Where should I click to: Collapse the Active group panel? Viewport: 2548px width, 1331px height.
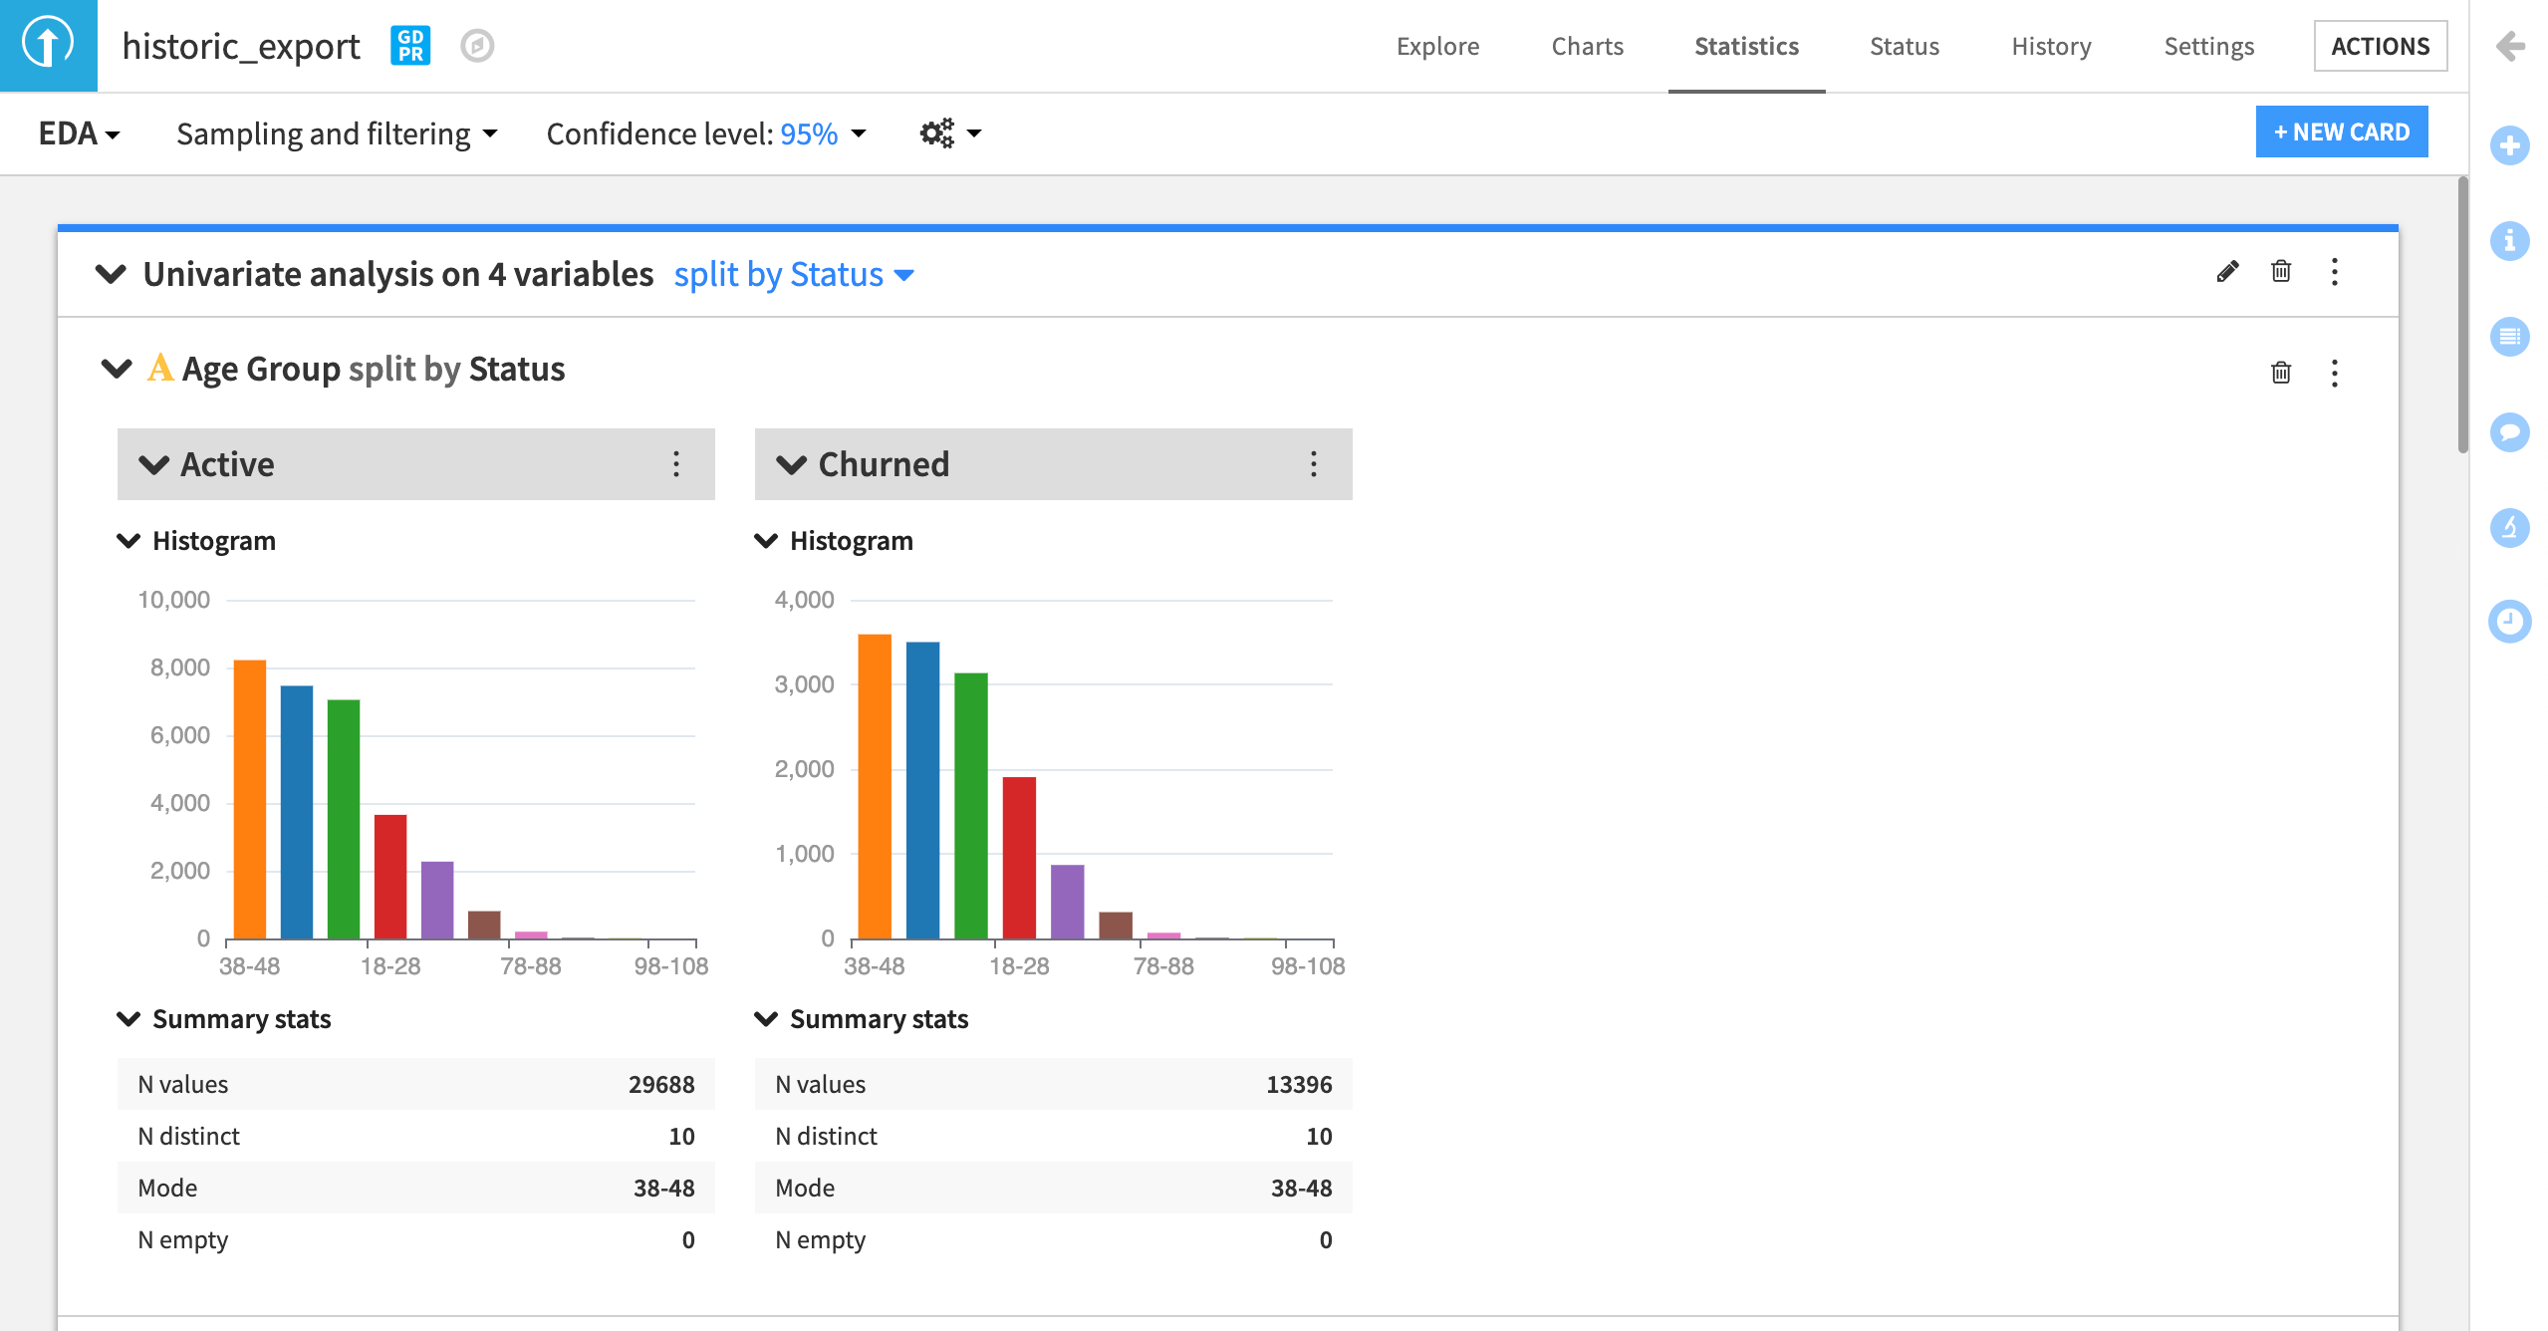coord(153,465)
